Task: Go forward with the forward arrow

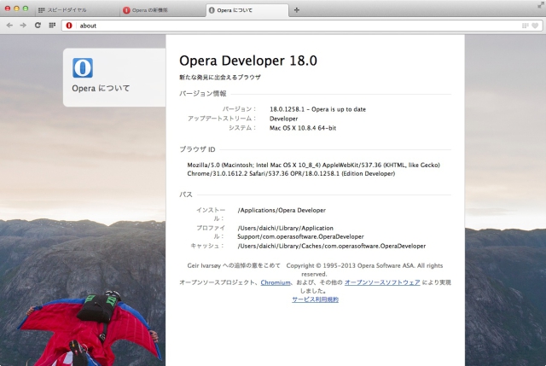Action: pos(23,26)
